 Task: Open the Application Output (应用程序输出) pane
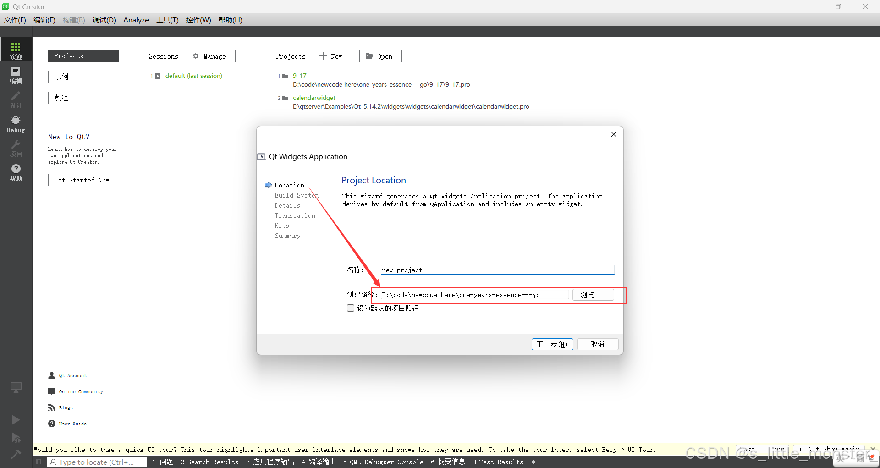coord(270,462)
